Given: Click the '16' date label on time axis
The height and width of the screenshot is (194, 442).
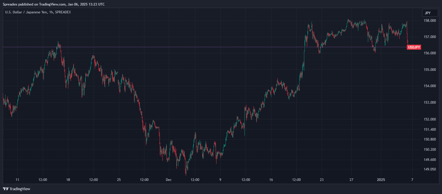Looking at the screenshot, I should coord(271,180).
